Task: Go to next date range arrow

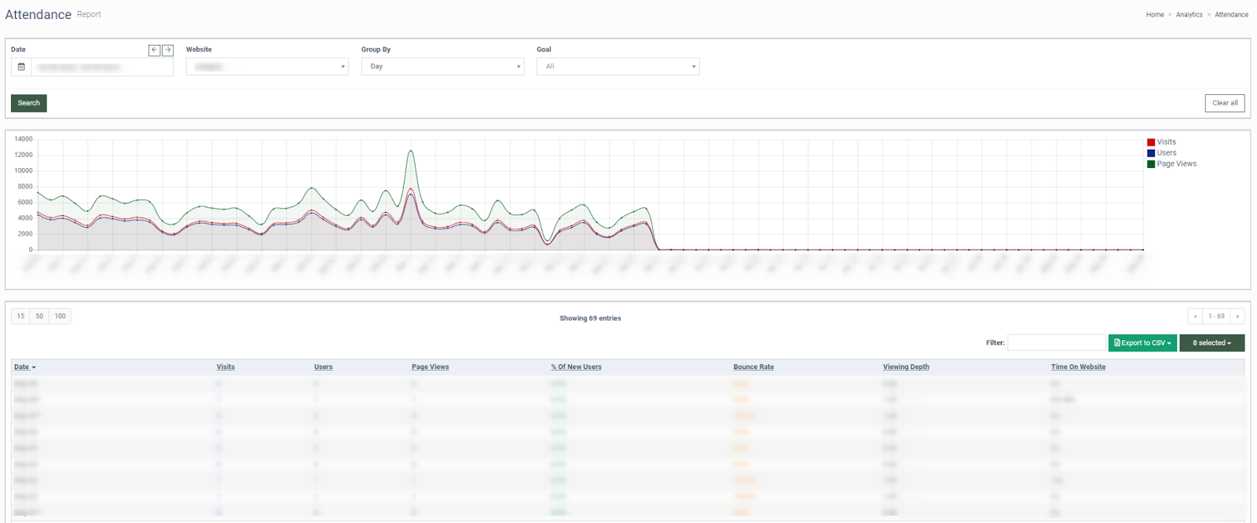Action: click(167, 50)
